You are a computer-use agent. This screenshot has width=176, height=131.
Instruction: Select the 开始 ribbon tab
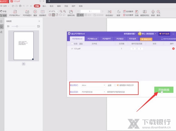[37, 6]
